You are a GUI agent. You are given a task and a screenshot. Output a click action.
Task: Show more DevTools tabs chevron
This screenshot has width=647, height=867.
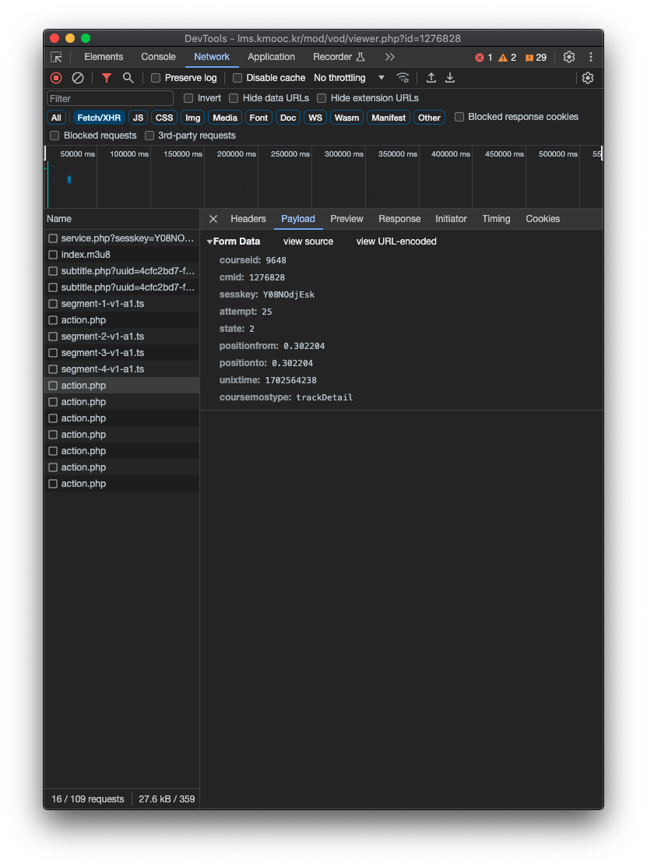pos(389,57)
